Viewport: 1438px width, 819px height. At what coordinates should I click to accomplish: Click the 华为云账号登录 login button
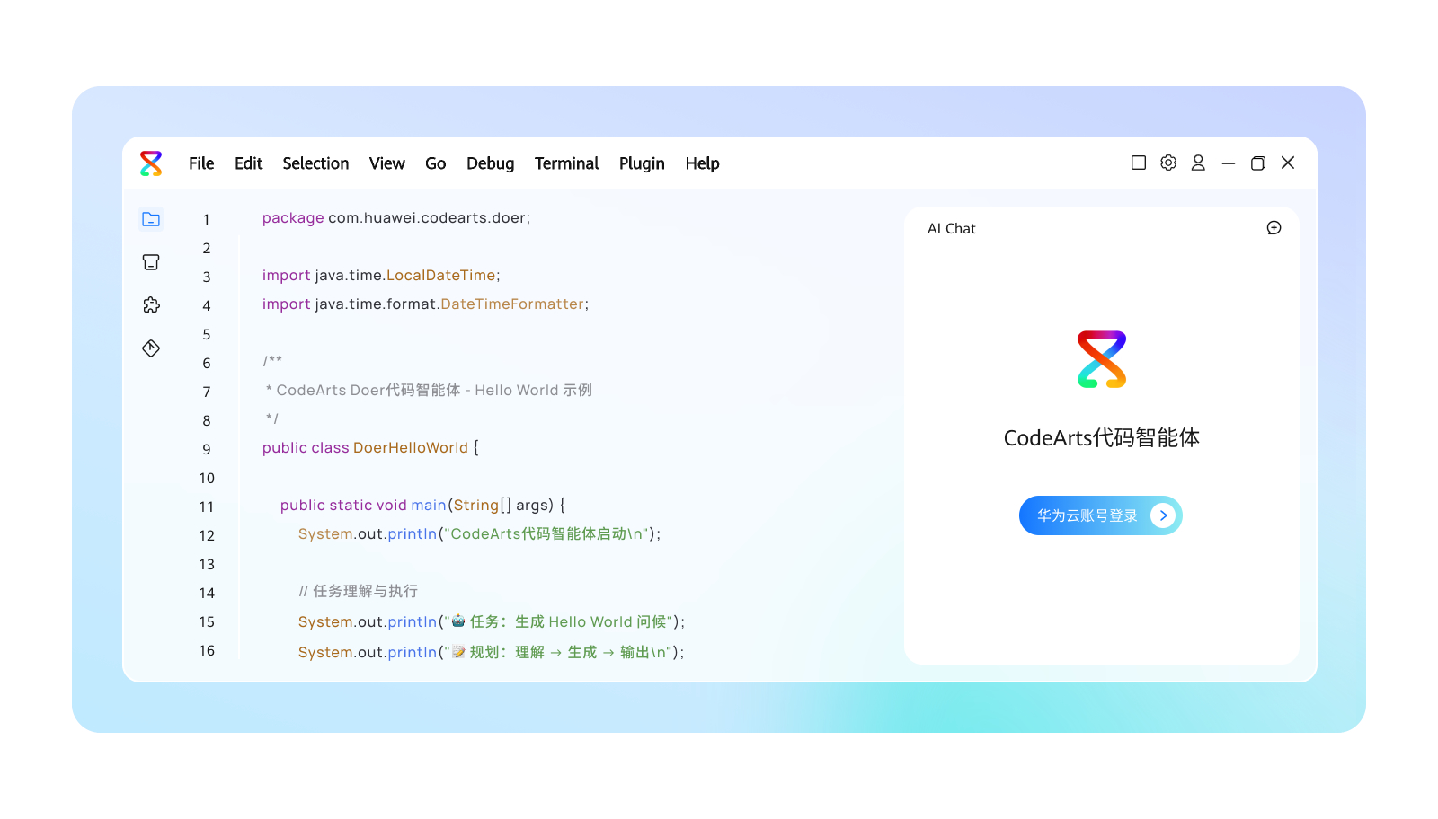coord(1087,515)
